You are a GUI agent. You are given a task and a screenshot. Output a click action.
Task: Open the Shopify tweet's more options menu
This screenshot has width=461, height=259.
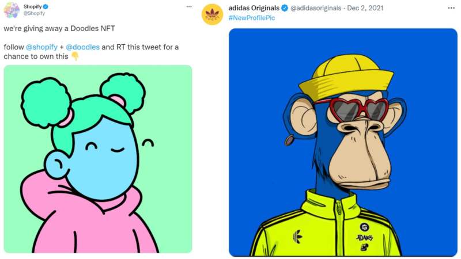tap(189, 6)
